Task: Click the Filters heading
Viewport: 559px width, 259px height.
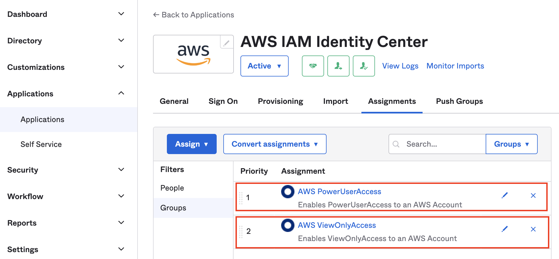Action: pos(172,170)
